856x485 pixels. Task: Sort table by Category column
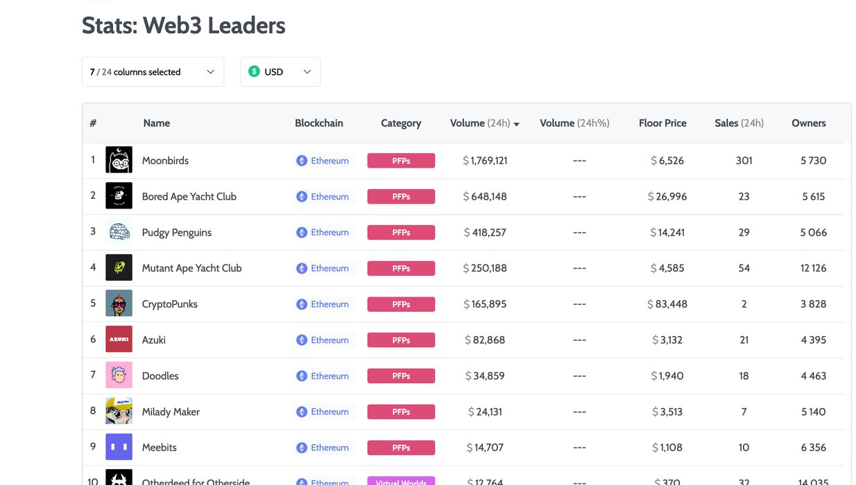(x=401, y=123)
